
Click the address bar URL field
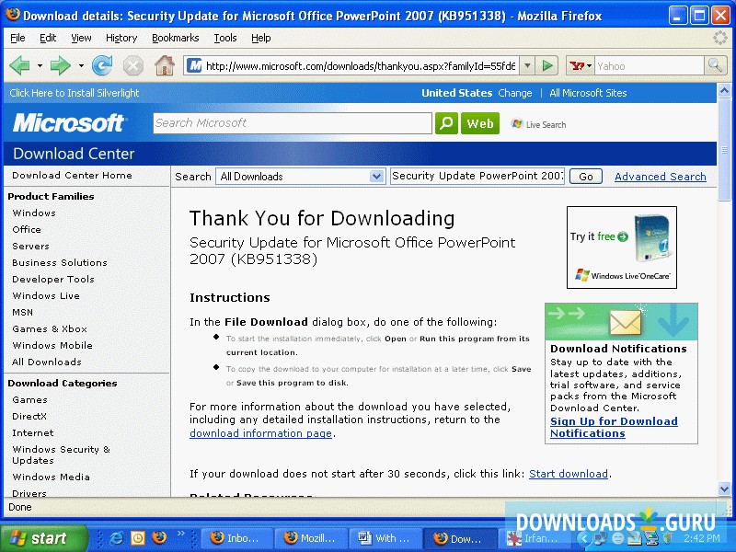[x=361, y=65]
